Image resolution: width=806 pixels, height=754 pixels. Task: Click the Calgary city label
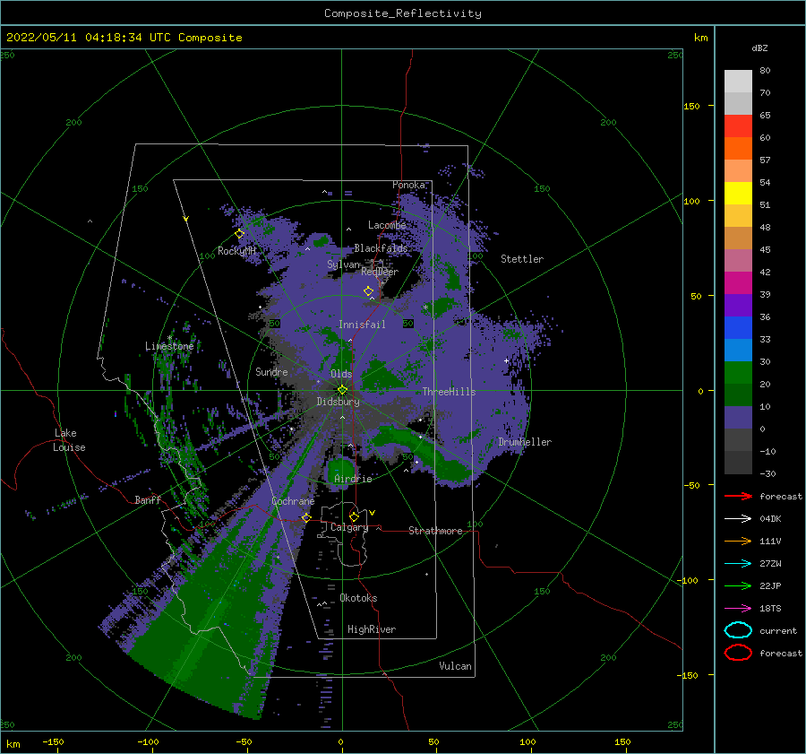349,527
